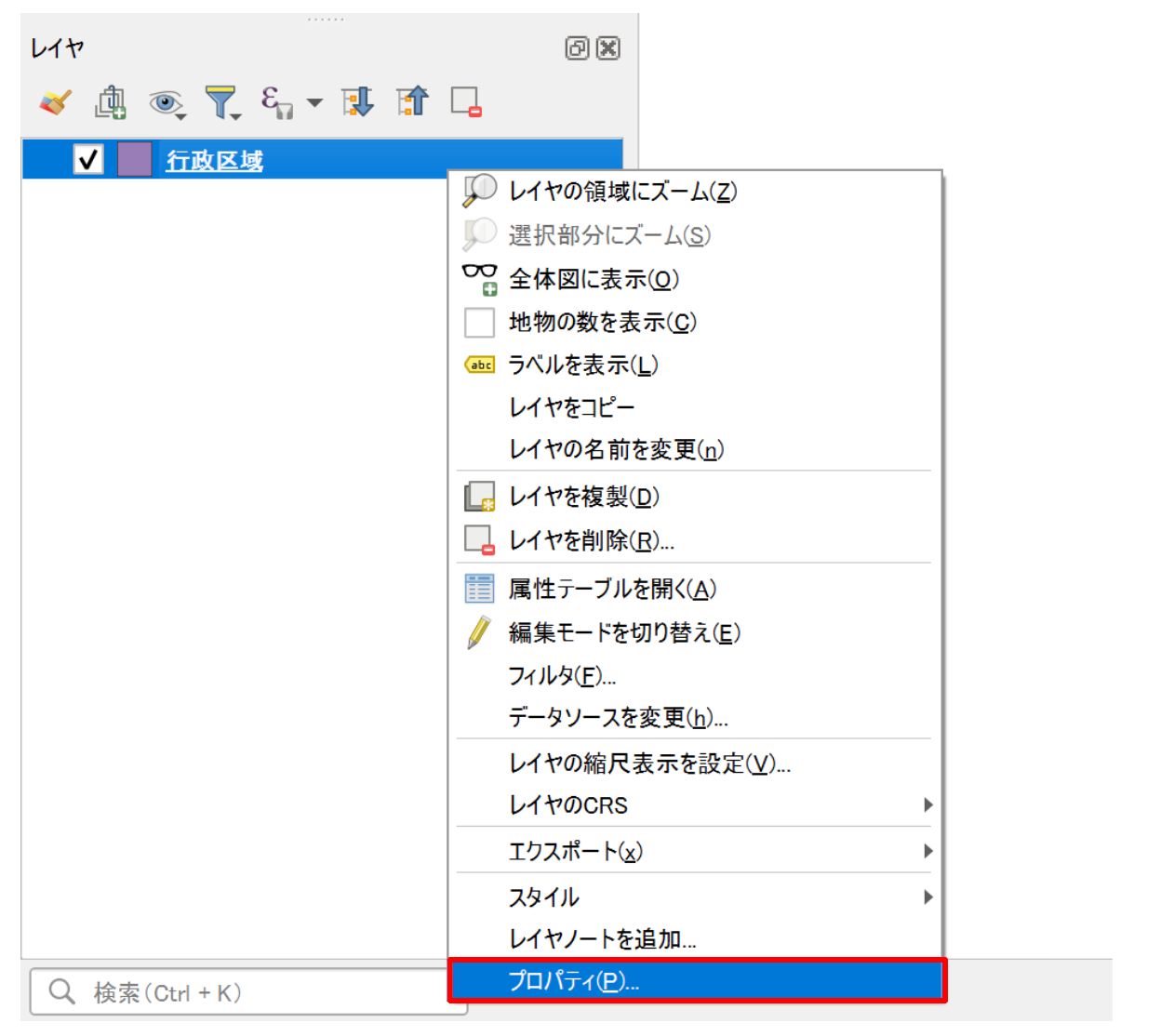Open the Filter Legend funnel icon
The width and height of the screenshot is (1174, 1036).
tap(222, 103)
